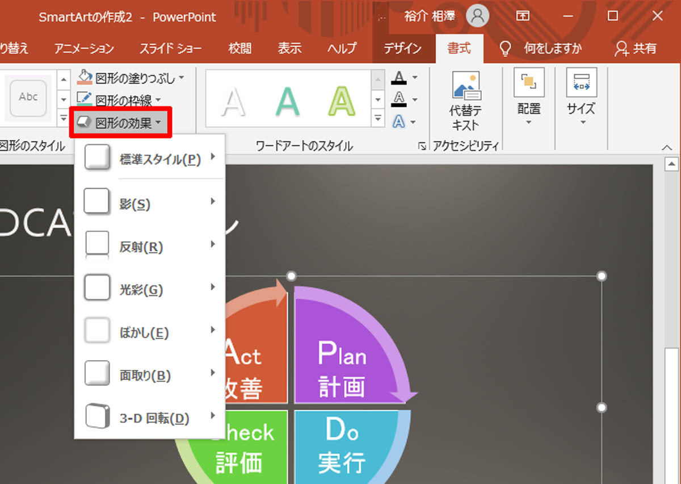681x484 pixels.
Task: Click the user account avatar icon
Action: [x=478, y=16]
